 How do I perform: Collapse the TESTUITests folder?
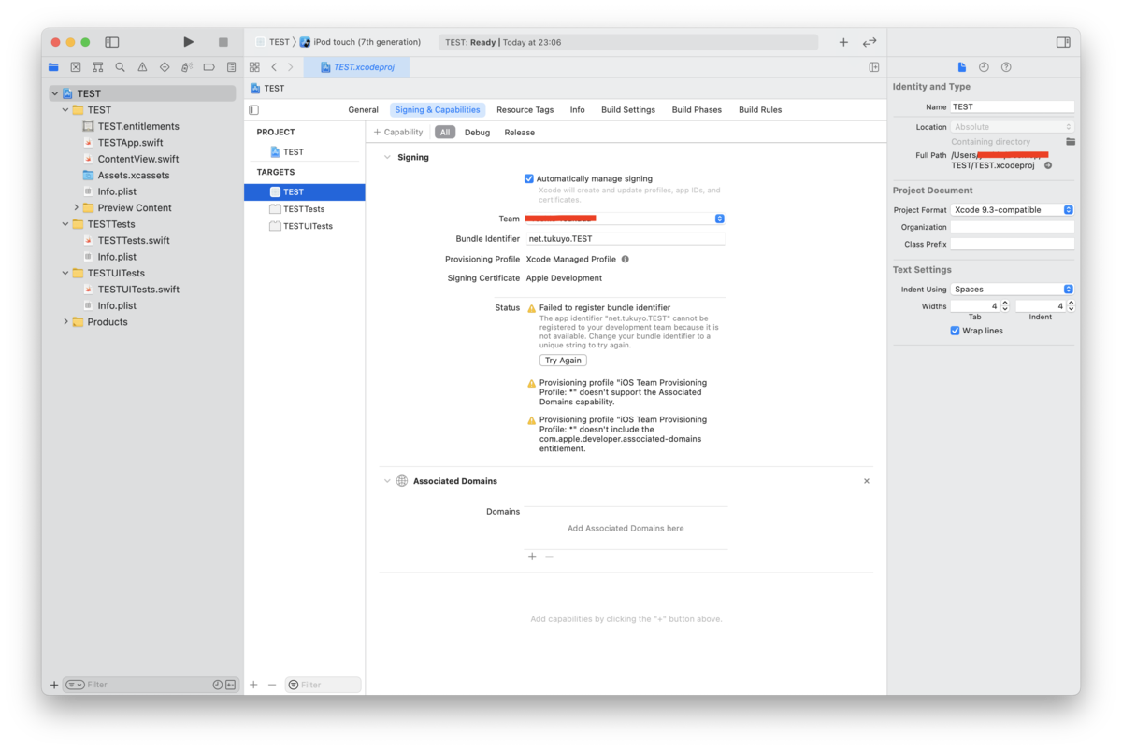pyautogui.click(x=65, y=273)
